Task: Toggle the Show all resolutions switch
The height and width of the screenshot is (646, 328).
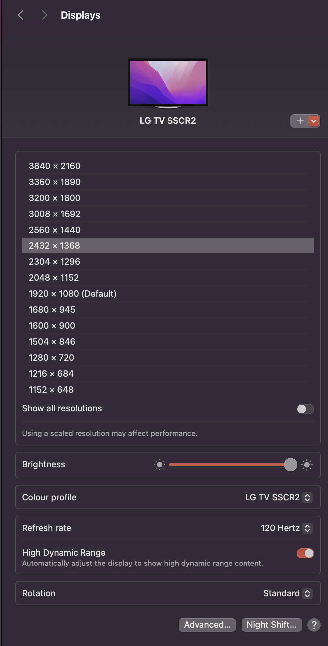Action: (305, 409)
